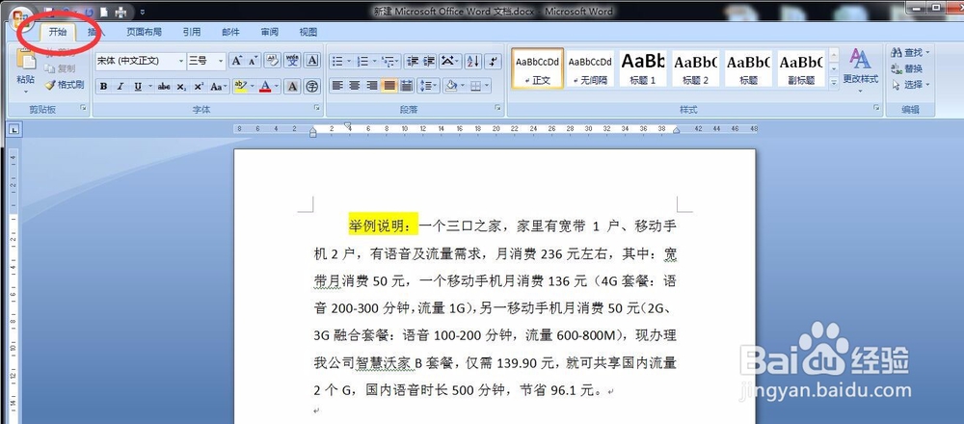Apply the 无间隔 style
Screen dimensions: 964x424
[590, 68]
